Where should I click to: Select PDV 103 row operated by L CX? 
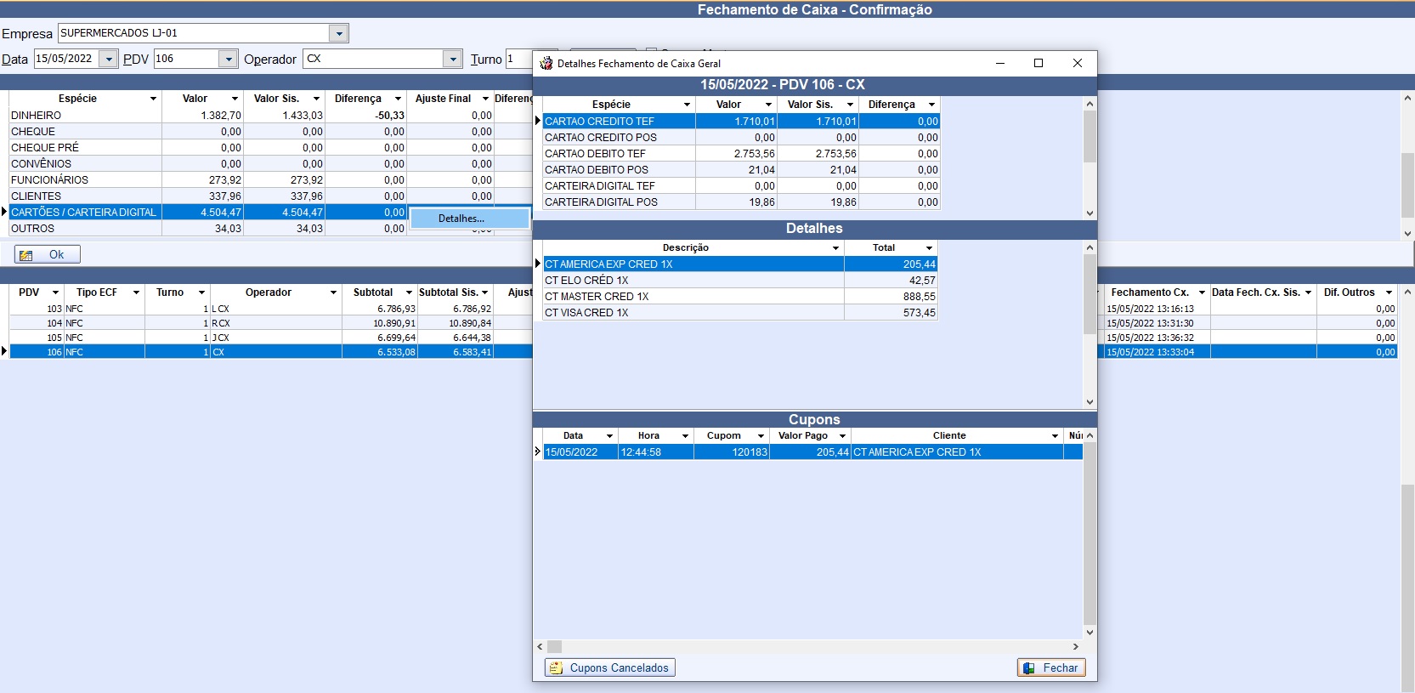click(270, 309)
